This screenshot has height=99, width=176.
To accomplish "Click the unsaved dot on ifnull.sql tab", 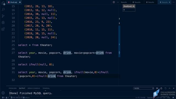I will pyautogui.click(x=20, y=2).
